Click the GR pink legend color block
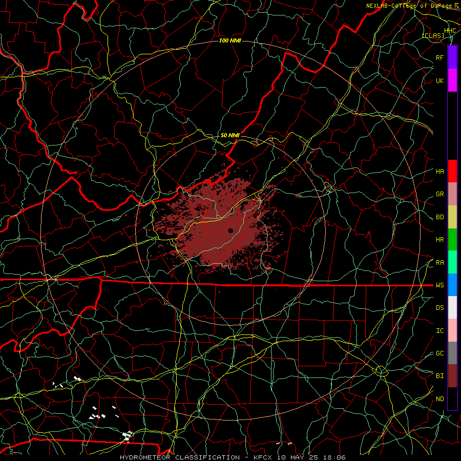 tap(452, 194)
